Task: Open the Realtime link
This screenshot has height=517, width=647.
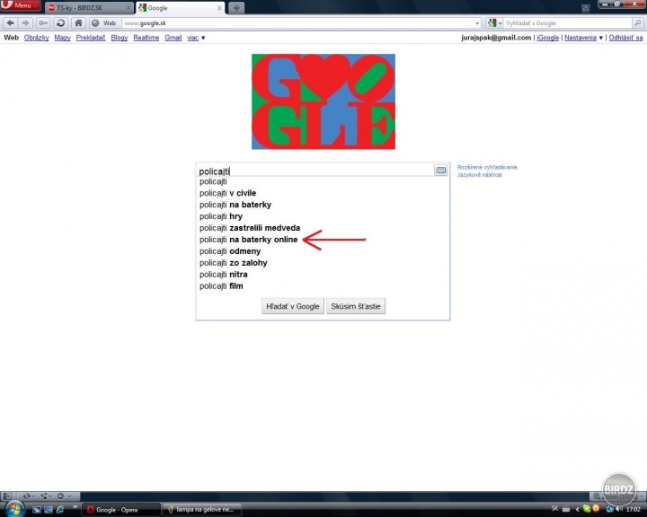Action: (x=146, y=38)
